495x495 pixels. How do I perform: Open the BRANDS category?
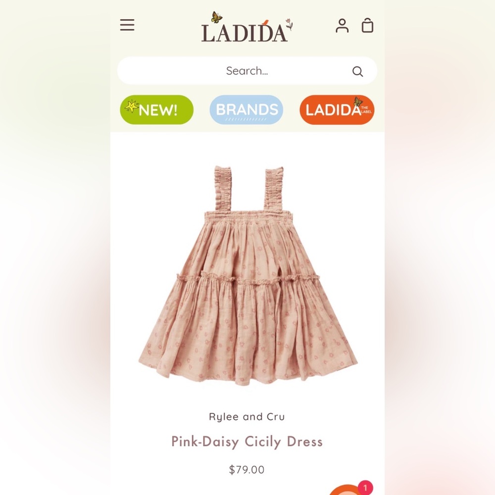pos(246,109)
